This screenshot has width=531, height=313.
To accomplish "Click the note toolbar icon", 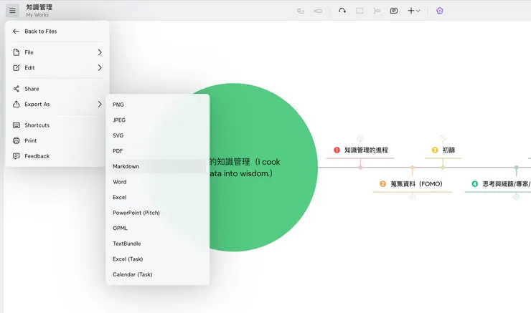I will [x=394, y=11].
